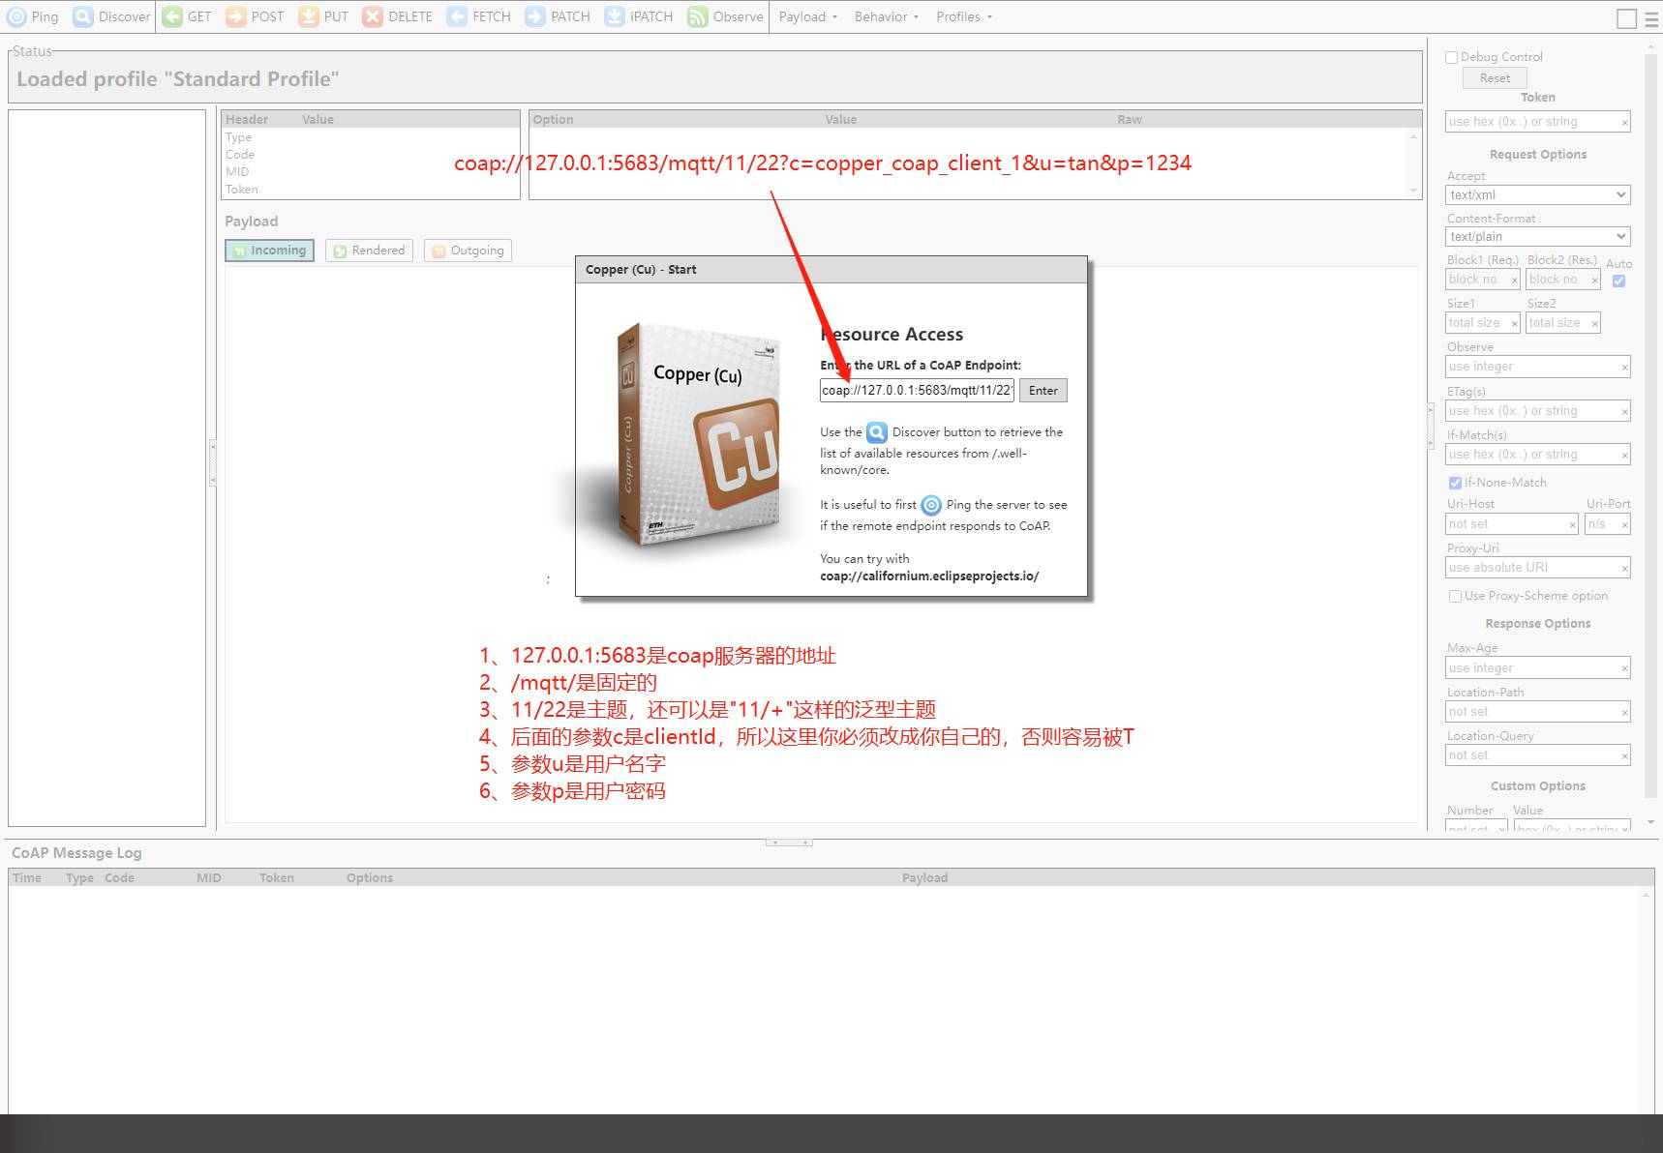Click the CoAP endpoint URL field
This screenshot has width=1663, height=1153.
pyautogui.click(x=914, y=390)
